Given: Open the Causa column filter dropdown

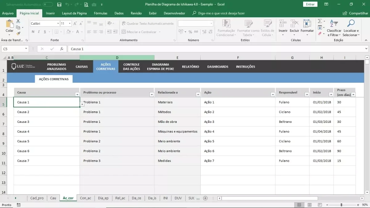Looking at the screenshot, I should click(77, 94).
